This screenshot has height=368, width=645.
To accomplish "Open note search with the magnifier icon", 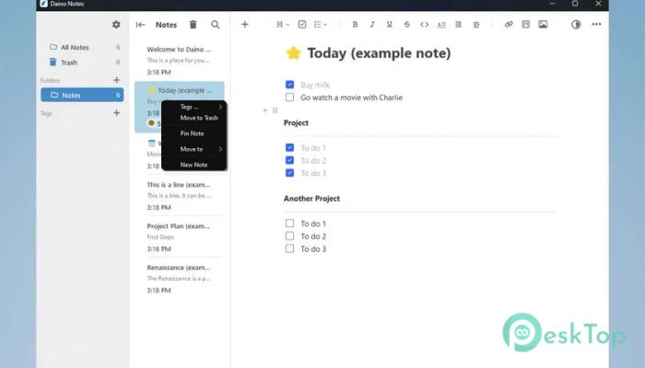I will point(216,25).
